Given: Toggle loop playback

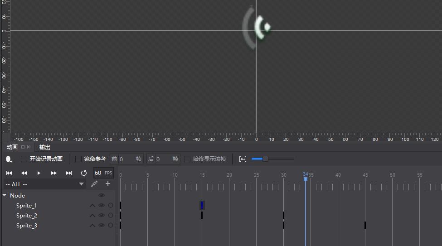Looking at the screenshot, I should [x=84, y=173].
